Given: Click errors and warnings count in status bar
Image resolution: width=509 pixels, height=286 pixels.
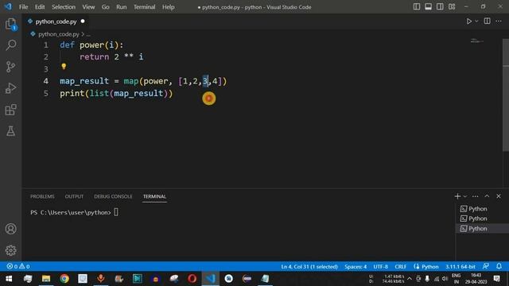Looking at the screenshot, I should [x=18, y=267].
